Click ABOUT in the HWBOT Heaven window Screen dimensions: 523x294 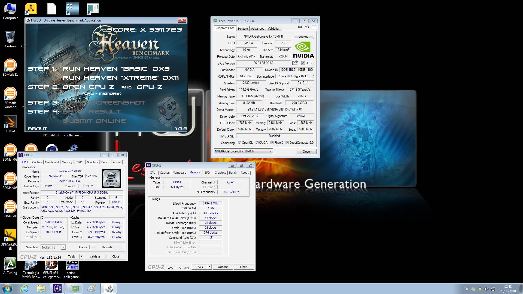[x=37, y=129]
